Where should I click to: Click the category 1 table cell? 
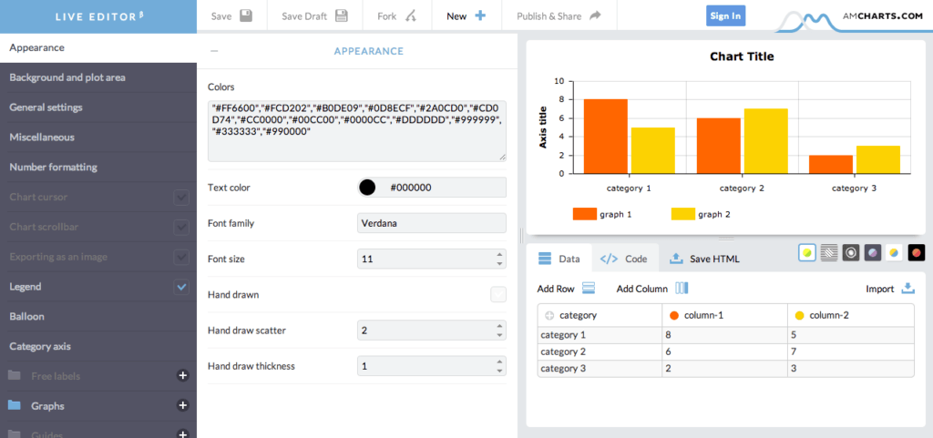(x=600, y=334)
